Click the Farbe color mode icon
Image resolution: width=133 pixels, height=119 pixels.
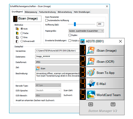(17, 33)
